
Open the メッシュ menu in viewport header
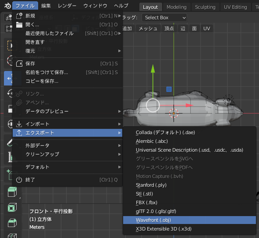(x=148, y=28)
